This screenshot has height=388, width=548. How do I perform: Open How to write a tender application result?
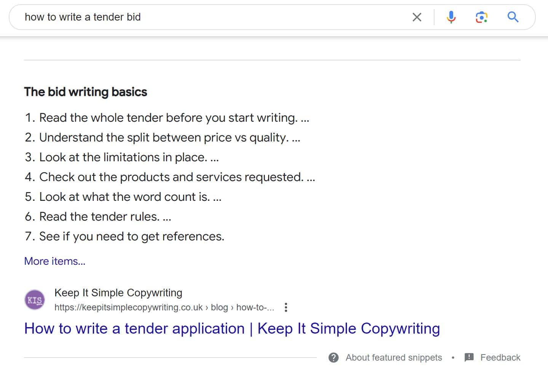pos(232,329)
